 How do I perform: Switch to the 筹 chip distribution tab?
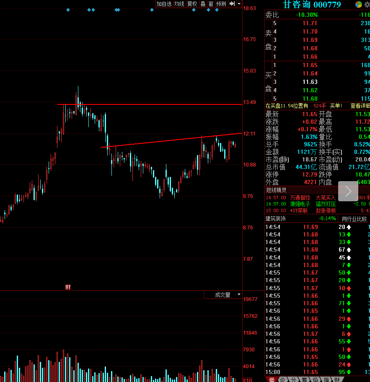click(304, 379)
